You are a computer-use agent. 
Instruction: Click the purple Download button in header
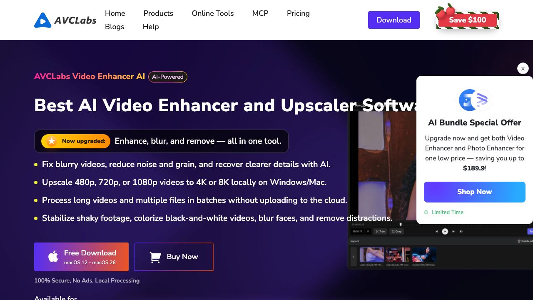coord(394,20)
